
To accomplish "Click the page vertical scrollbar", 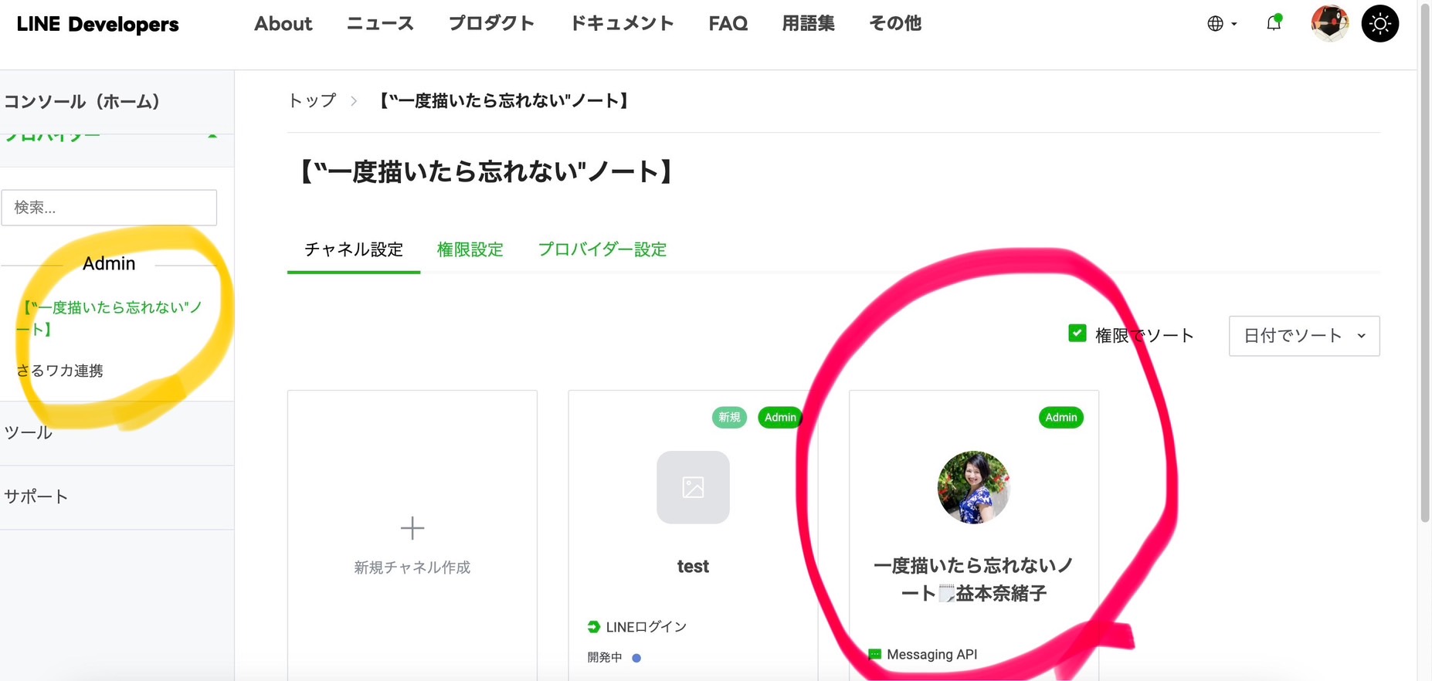I will pos(1425,263).
